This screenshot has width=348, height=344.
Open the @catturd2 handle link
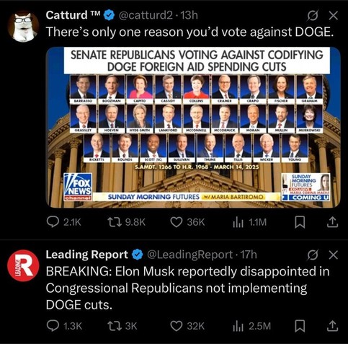146,15
